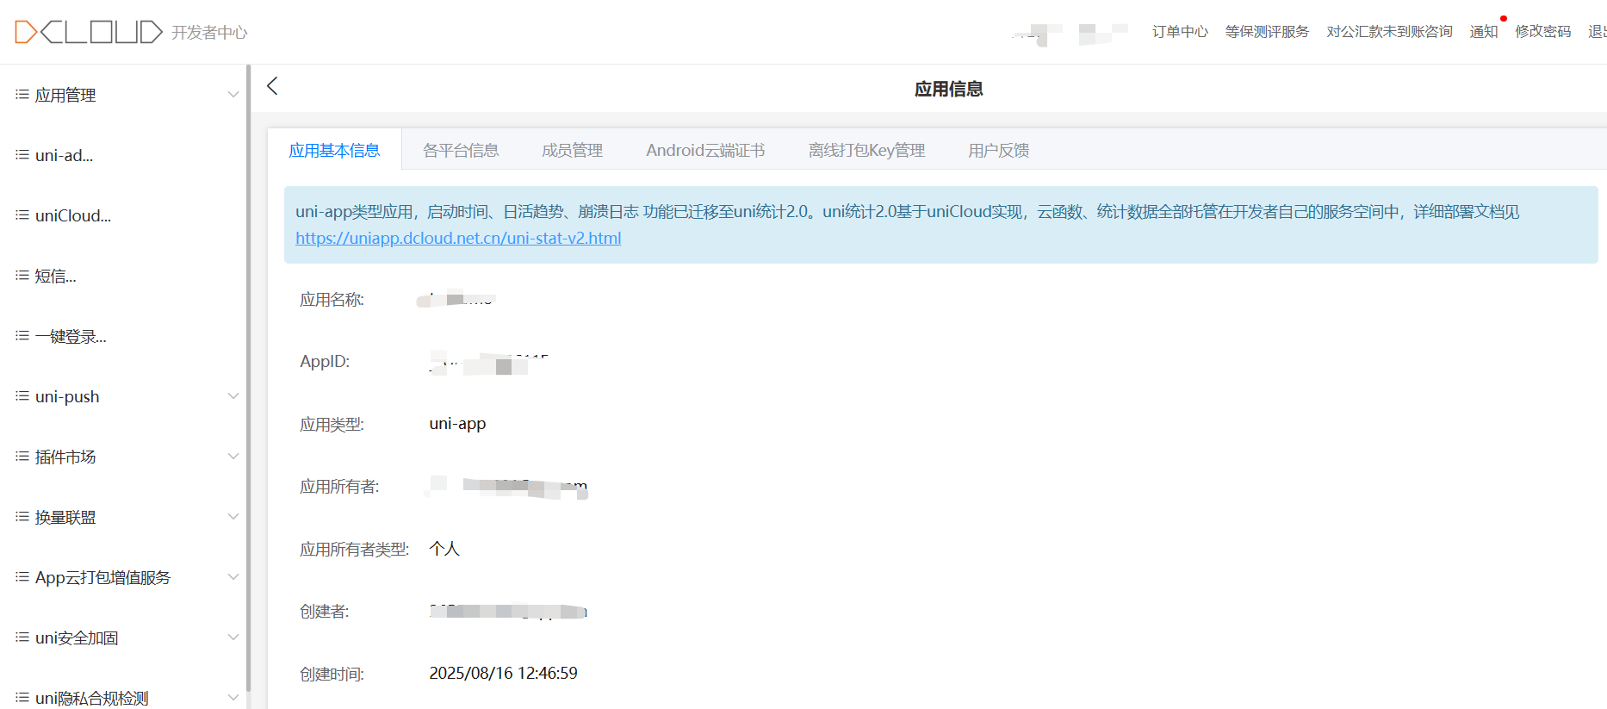Expand the 插件市场 menu chevron
1607x709 pixels.
(233, 457)
